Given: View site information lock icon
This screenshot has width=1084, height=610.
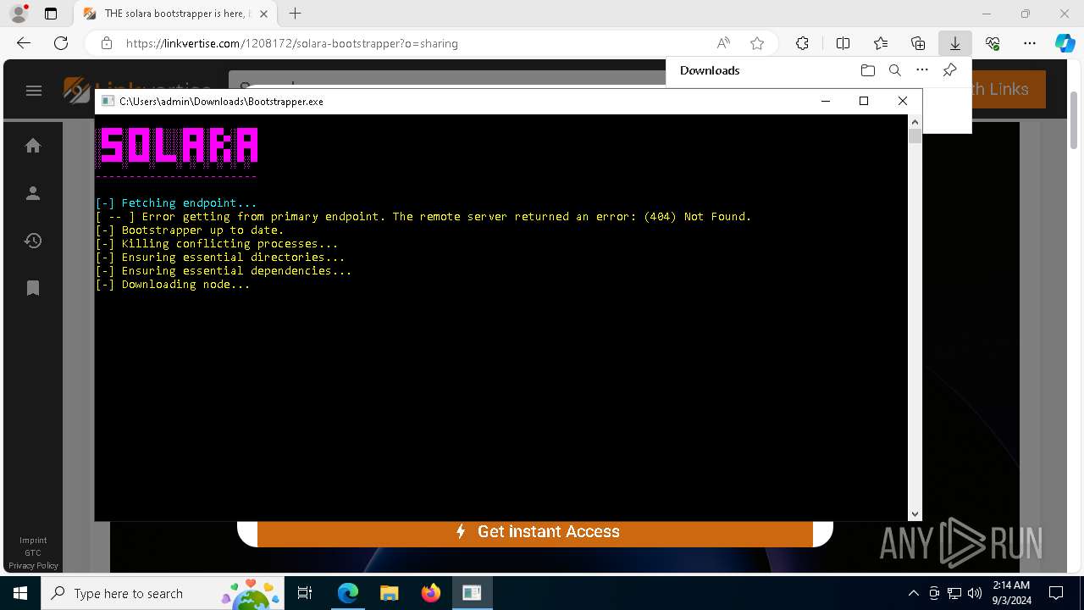Looking at the screenshot, I should (x=107, y=43).
